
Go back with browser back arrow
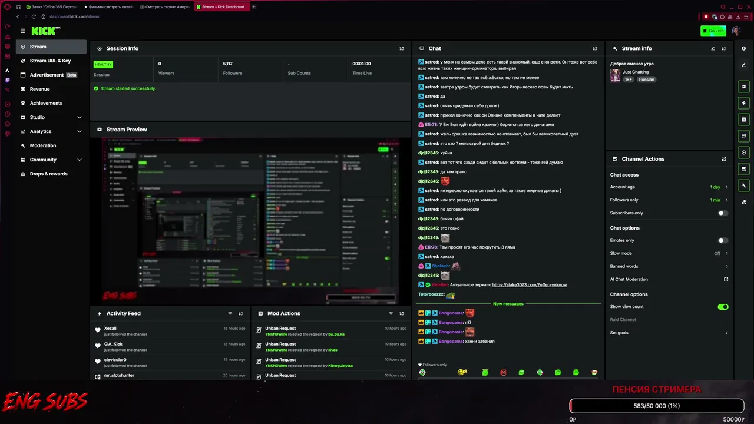pyautogui.click(x=18, y=16)
